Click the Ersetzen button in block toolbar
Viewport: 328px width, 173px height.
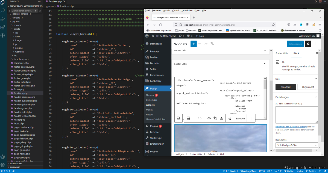point(240,118)
